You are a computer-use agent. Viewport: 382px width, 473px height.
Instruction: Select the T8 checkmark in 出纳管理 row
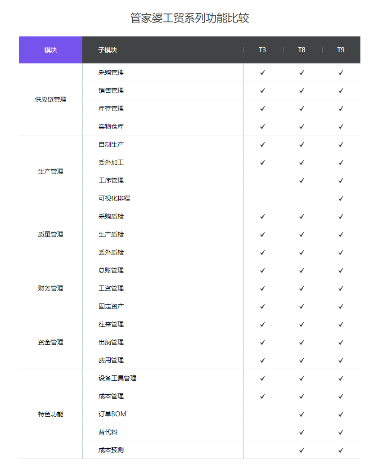pos(301,342)
